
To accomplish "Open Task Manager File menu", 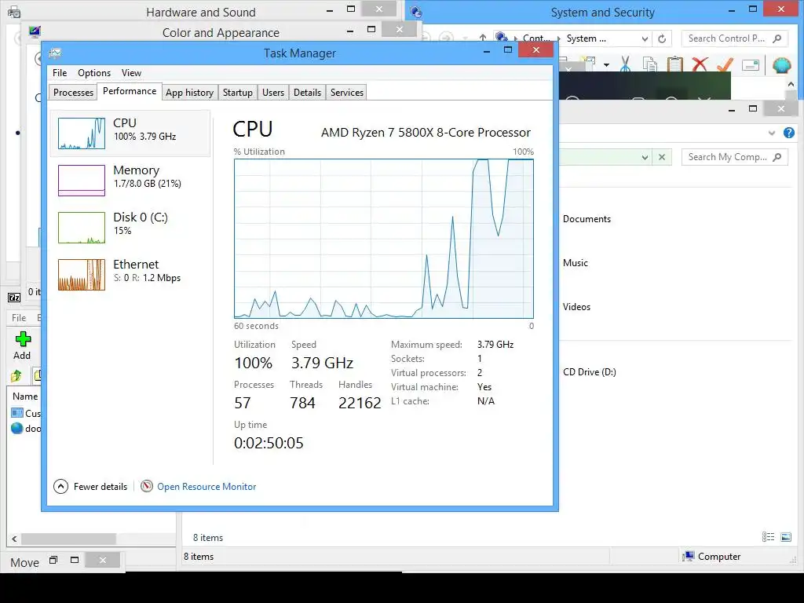I will [60, 73].
